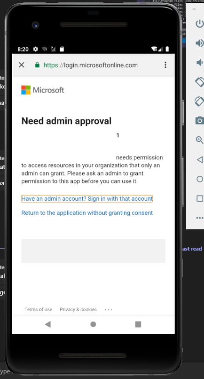Tap the green padlock security icon

coord(37,65)
